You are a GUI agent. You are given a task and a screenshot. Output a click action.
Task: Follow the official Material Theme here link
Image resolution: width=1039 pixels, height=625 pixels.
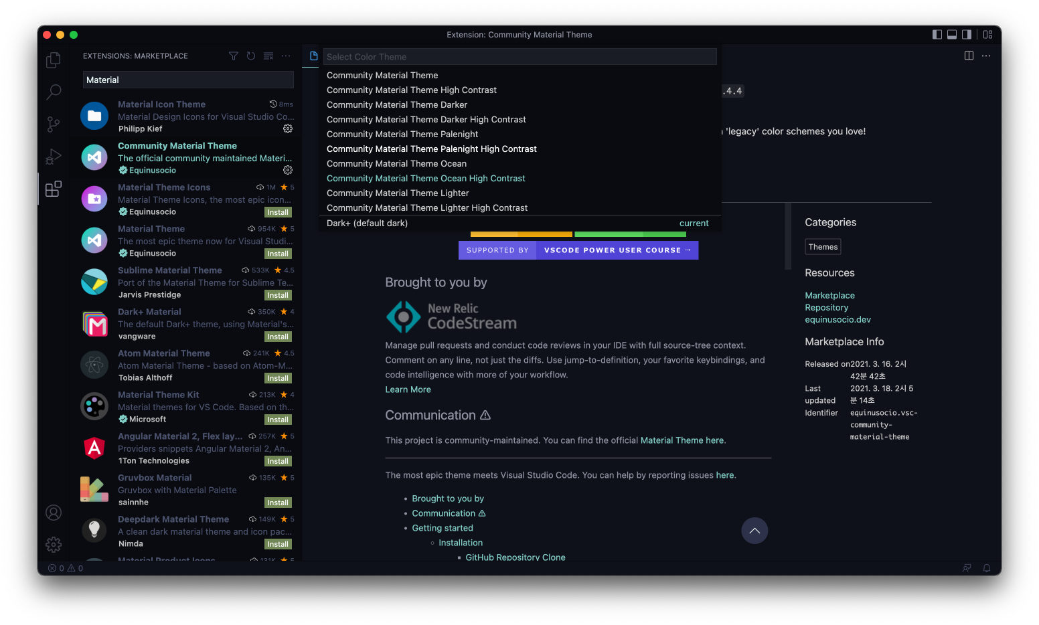(x=682, y=440)
